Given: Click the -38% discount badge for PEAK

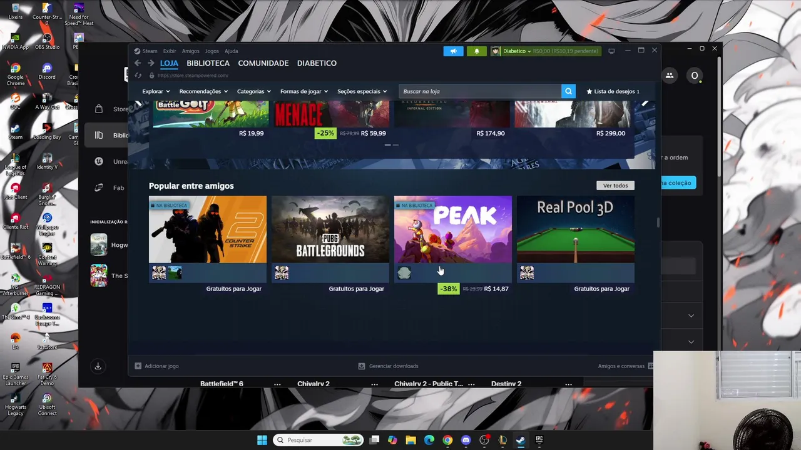Looking at the screenshot, I should [448, 289].
